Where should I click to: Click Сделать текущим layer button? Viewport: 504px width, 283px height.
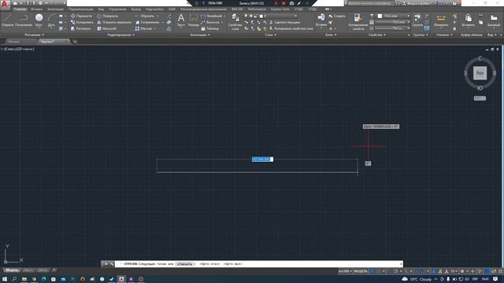(x=284, y=22)
